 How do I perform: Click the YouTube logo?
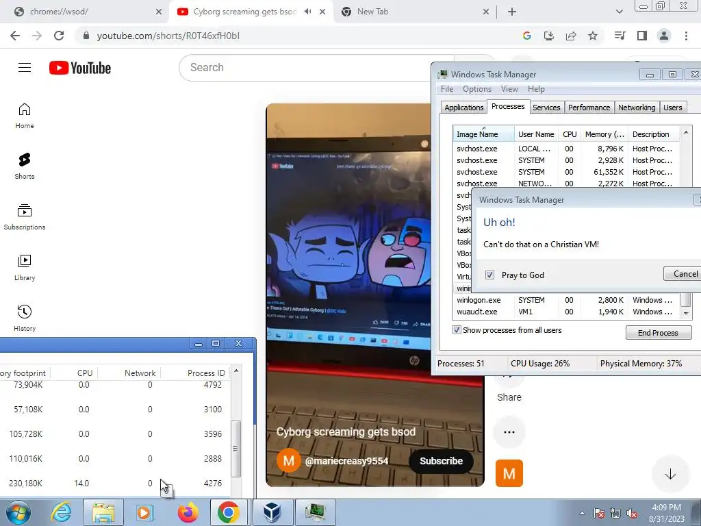coord(80,68)
